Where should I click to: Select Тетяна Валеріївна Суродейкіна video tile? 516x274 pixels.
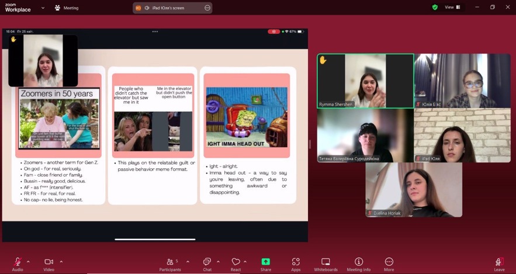point(365,136)
